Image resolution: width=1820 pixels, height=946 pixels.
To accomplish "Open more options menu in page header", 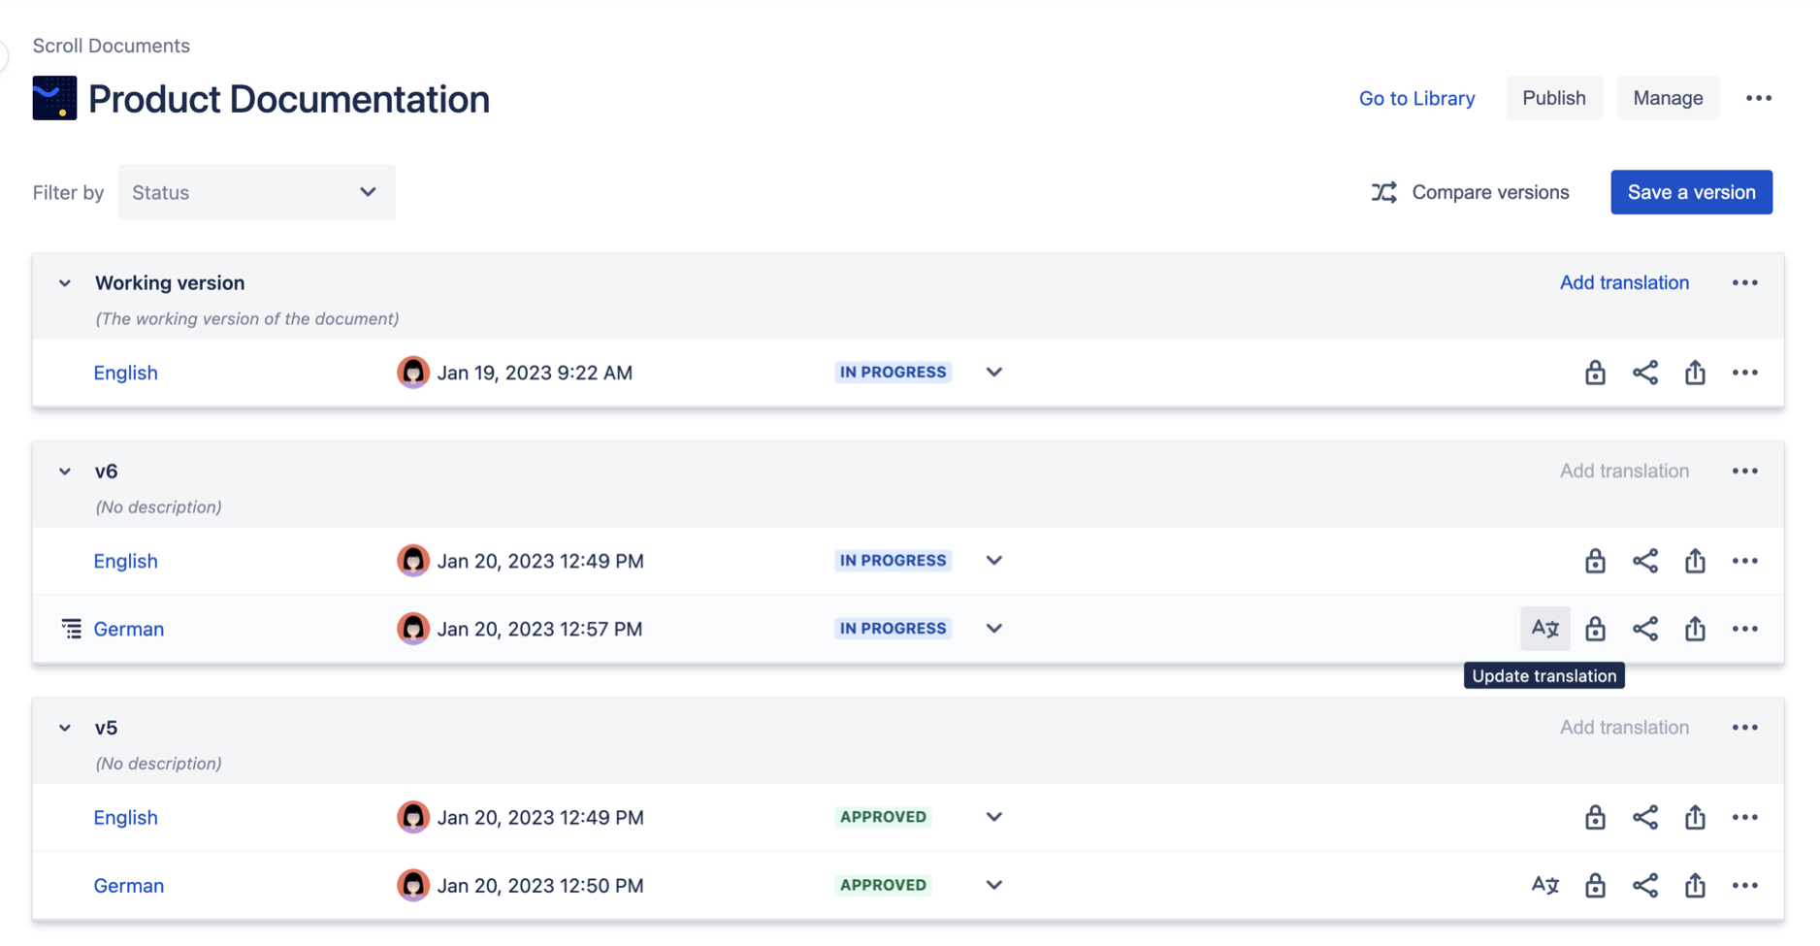I will [1758, 98].
